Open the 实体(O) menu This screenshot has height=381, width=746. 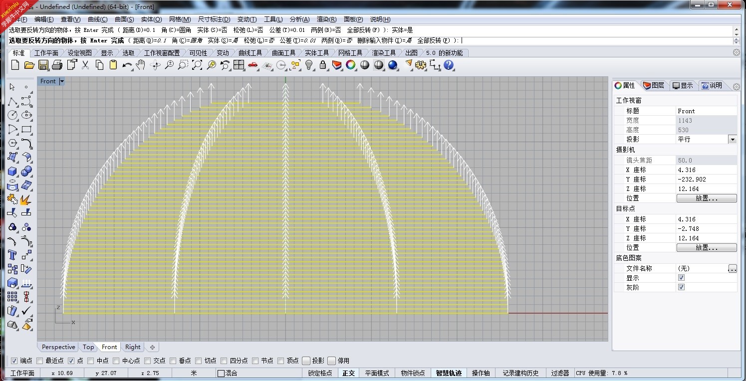point(151,19)
